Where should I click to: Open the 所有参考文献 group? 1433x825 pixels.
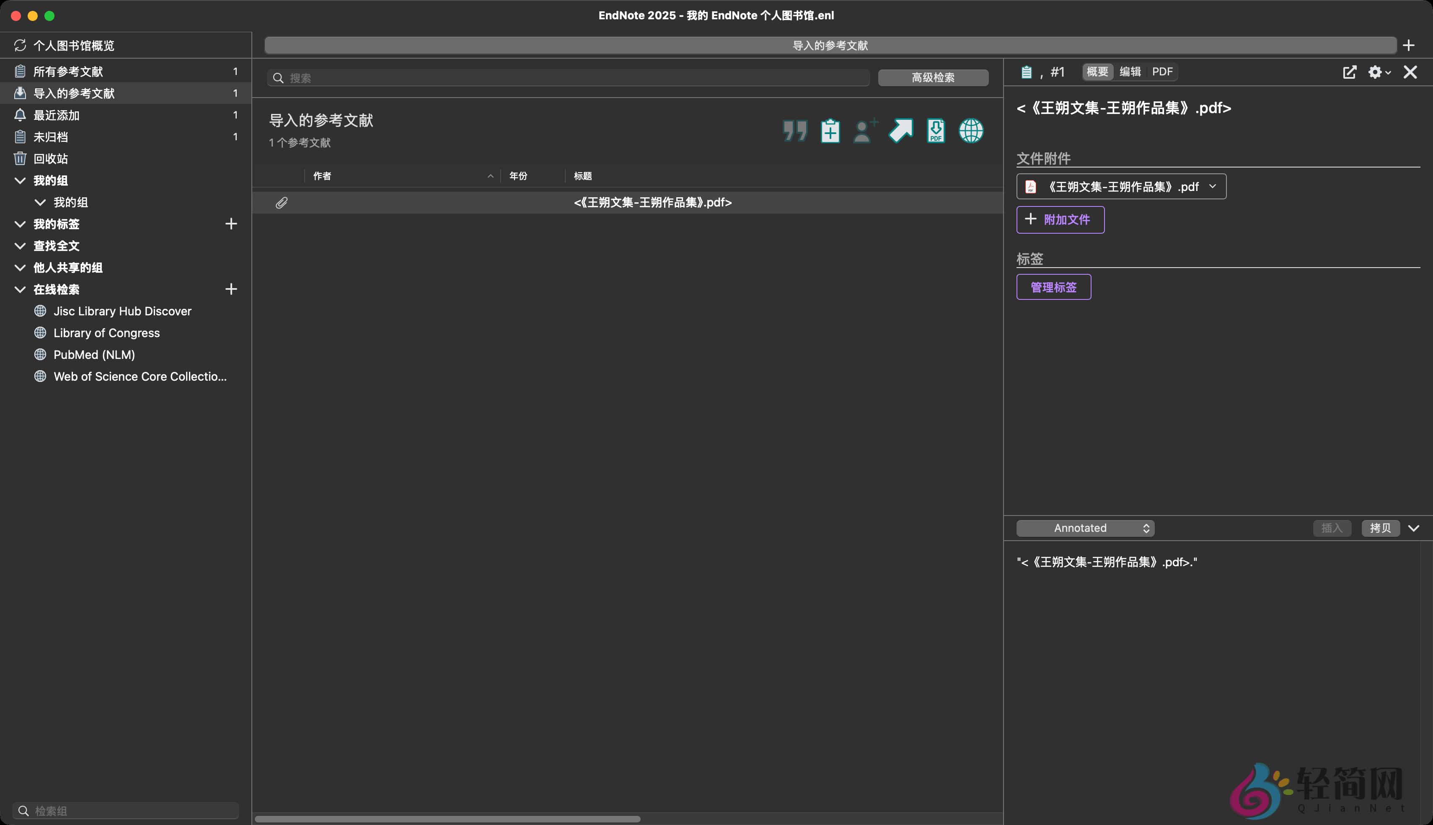coord(125,71)
